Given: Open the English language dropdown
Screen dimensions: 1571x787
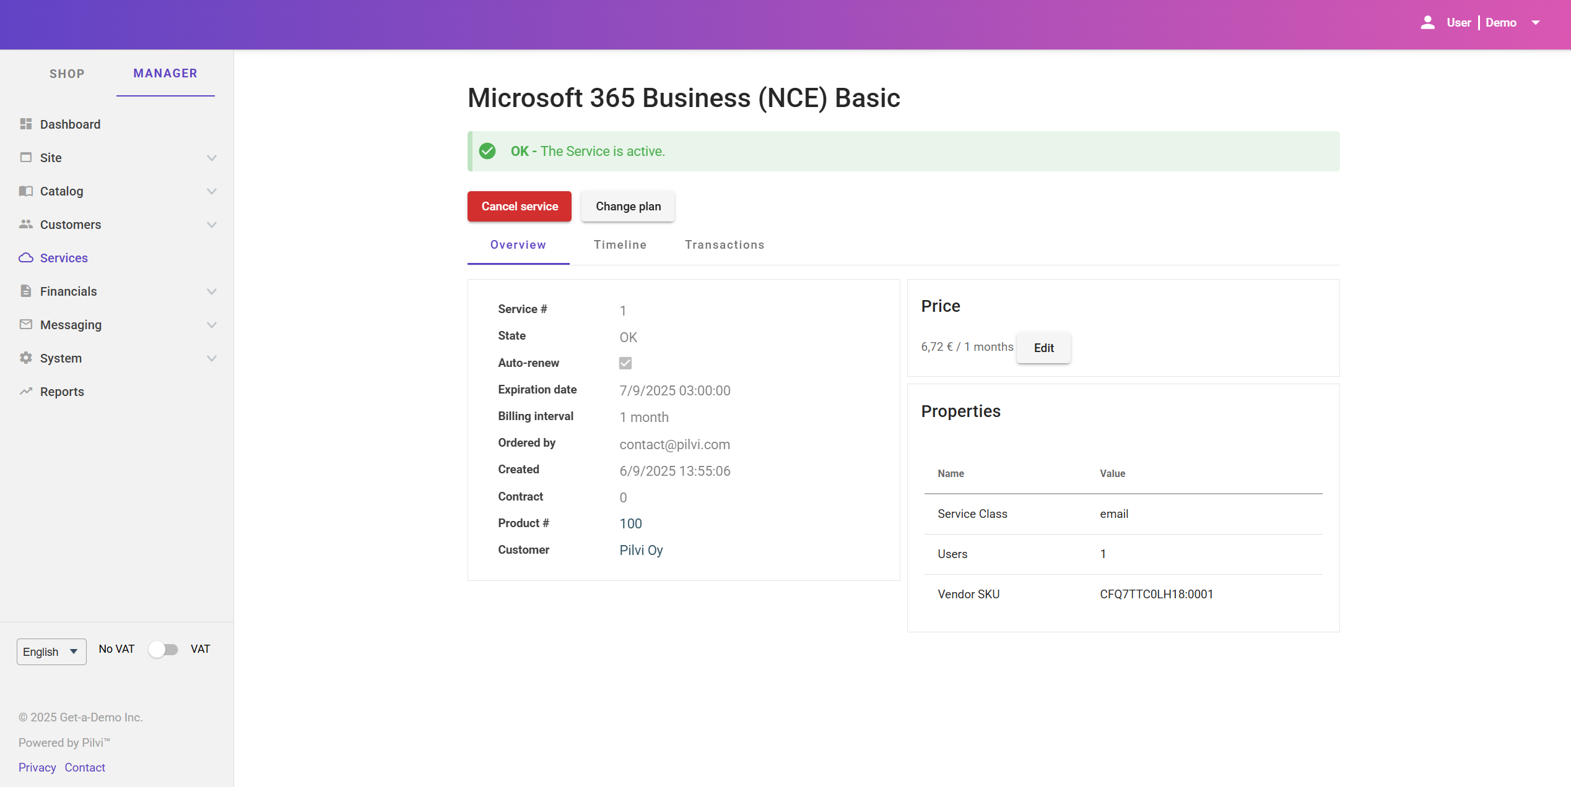Looking at the screenshot, I should coord(51,652).
